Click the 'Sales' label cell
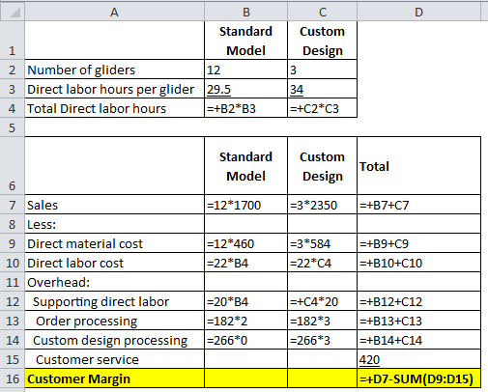This screenshot has height=392, width=488. (x=114, y=205)
